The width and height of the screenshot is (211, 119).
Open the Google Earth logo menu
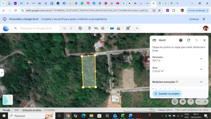(x=6, y=28)
